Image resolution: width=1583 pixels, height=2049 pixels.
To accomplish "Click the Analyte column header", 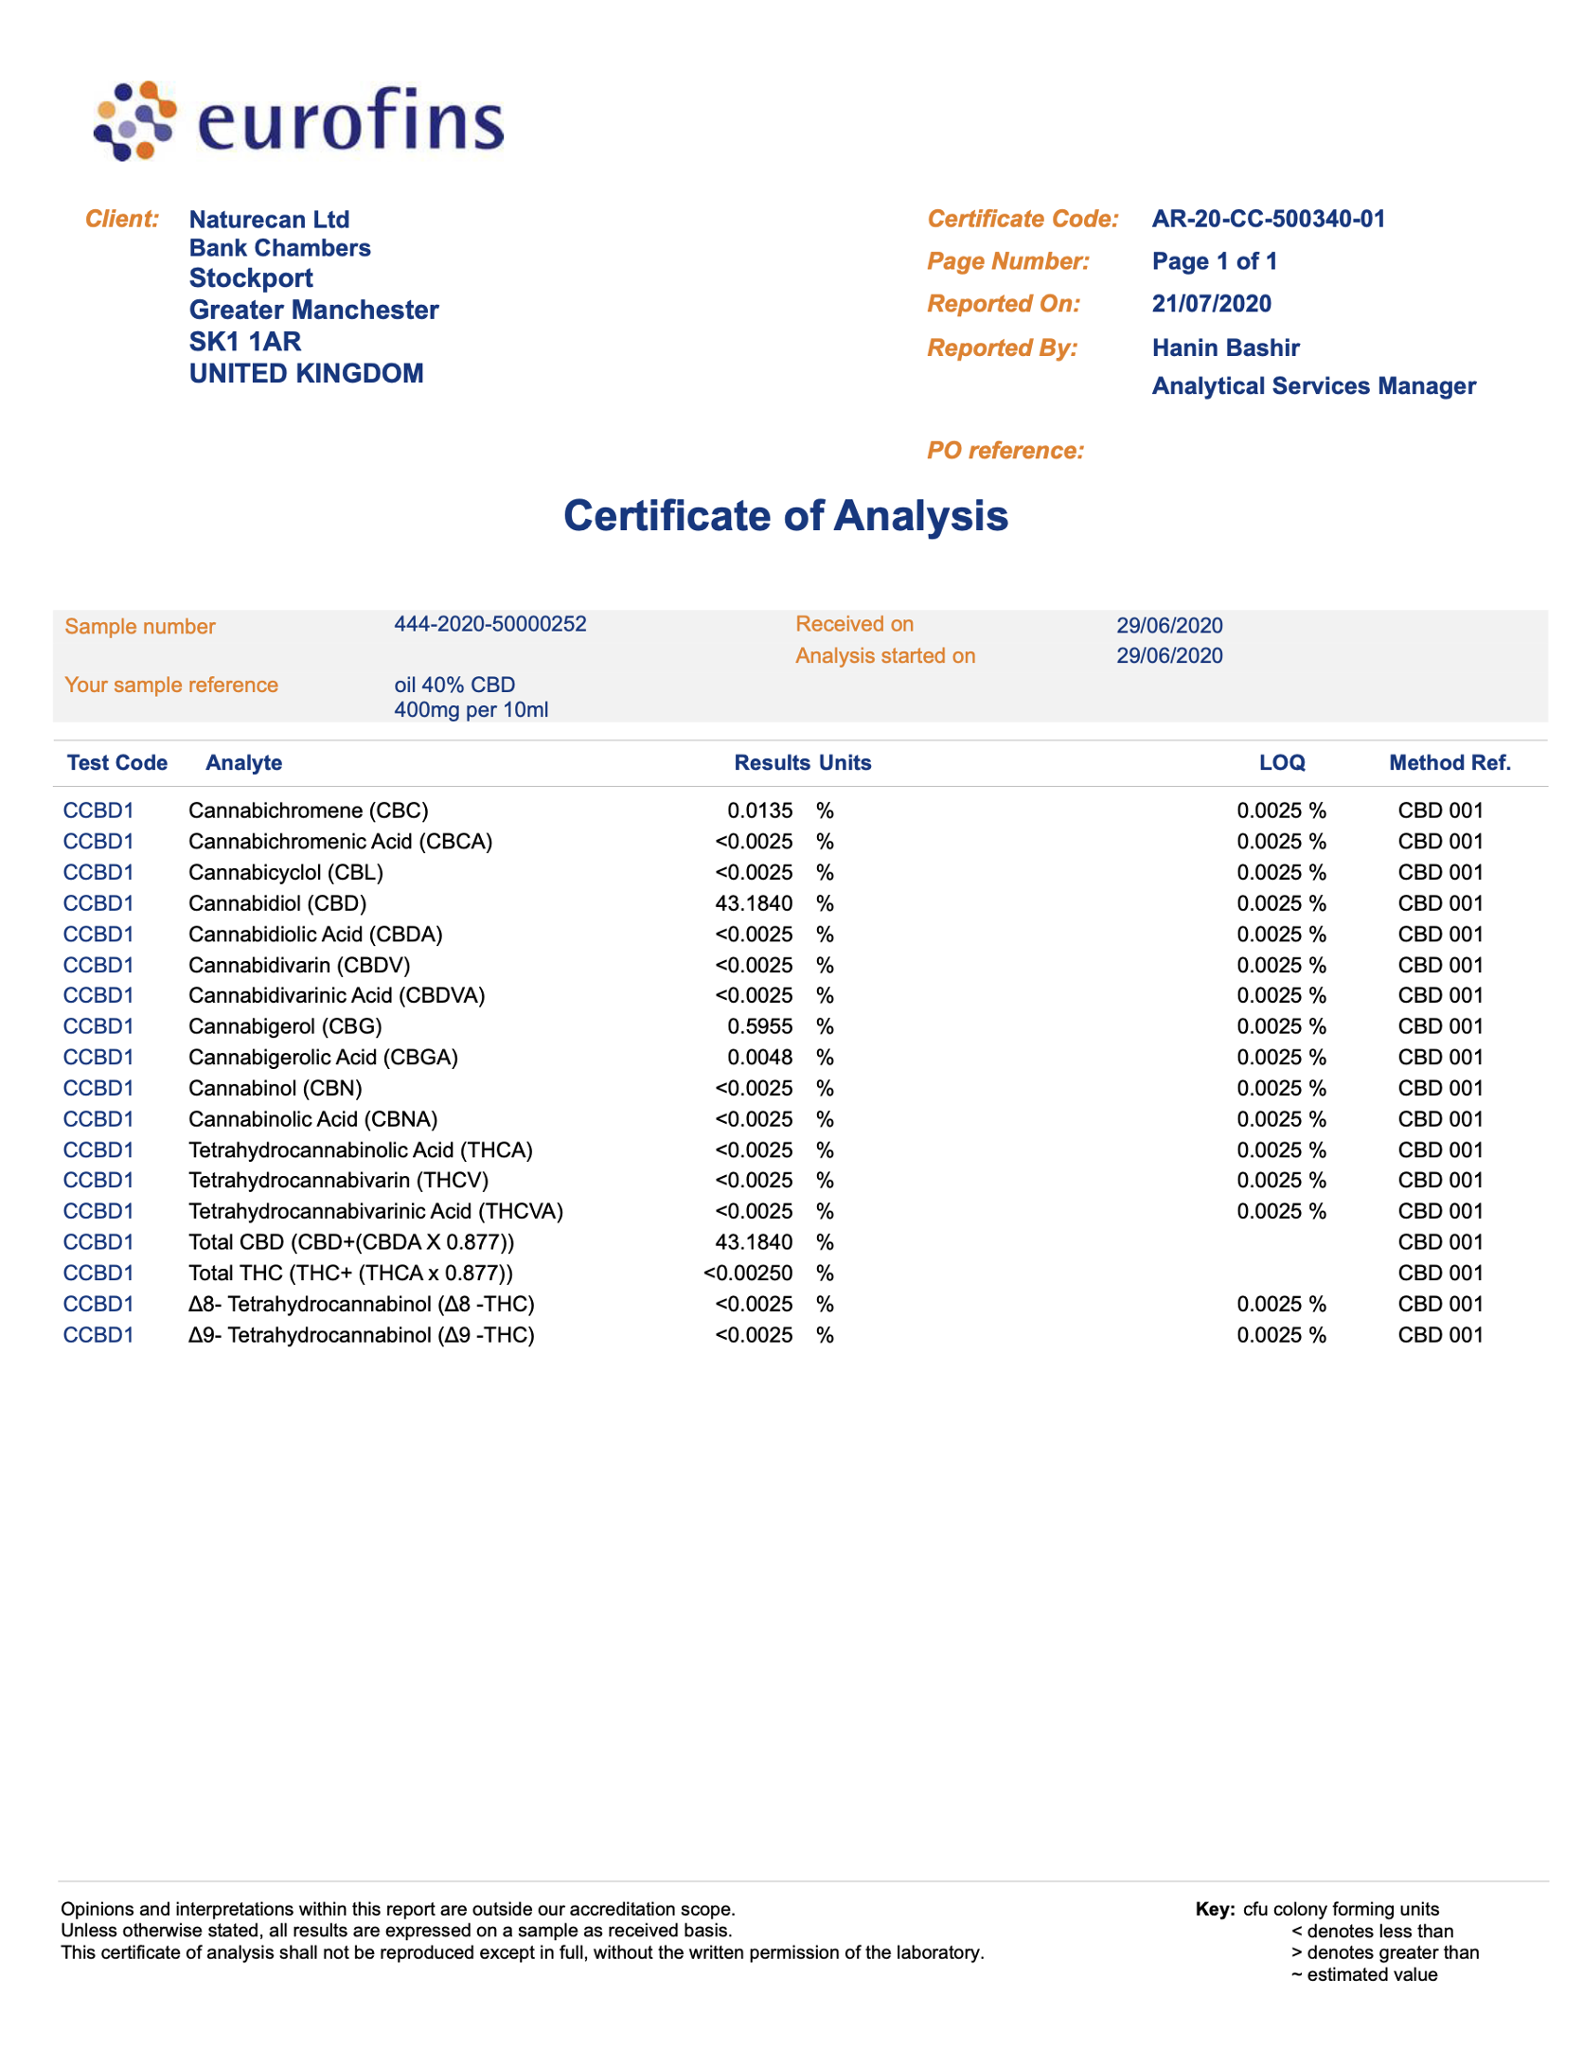I will point(243,762).
